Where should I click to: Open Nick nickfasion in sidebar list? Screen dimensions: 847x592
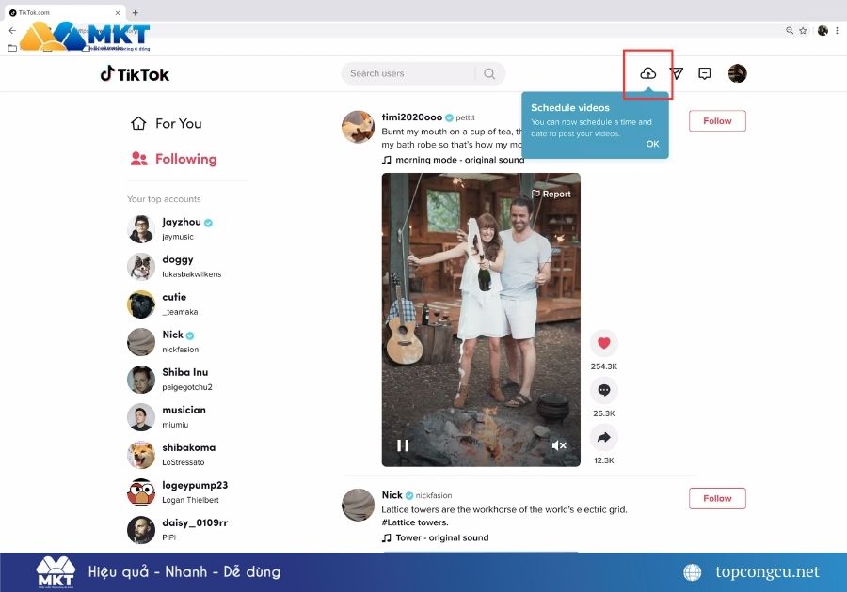pyautogui.click(x=163, y=342)
